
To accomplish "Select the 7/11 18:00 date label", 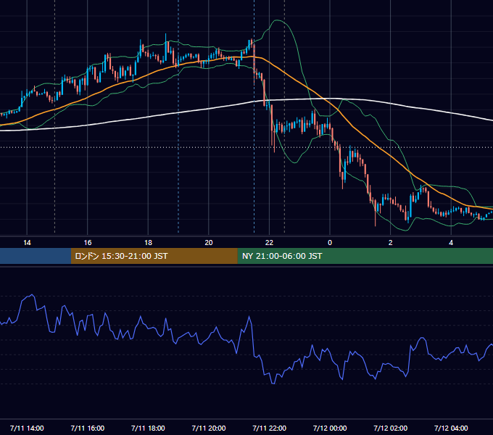I will pos(148,428).
